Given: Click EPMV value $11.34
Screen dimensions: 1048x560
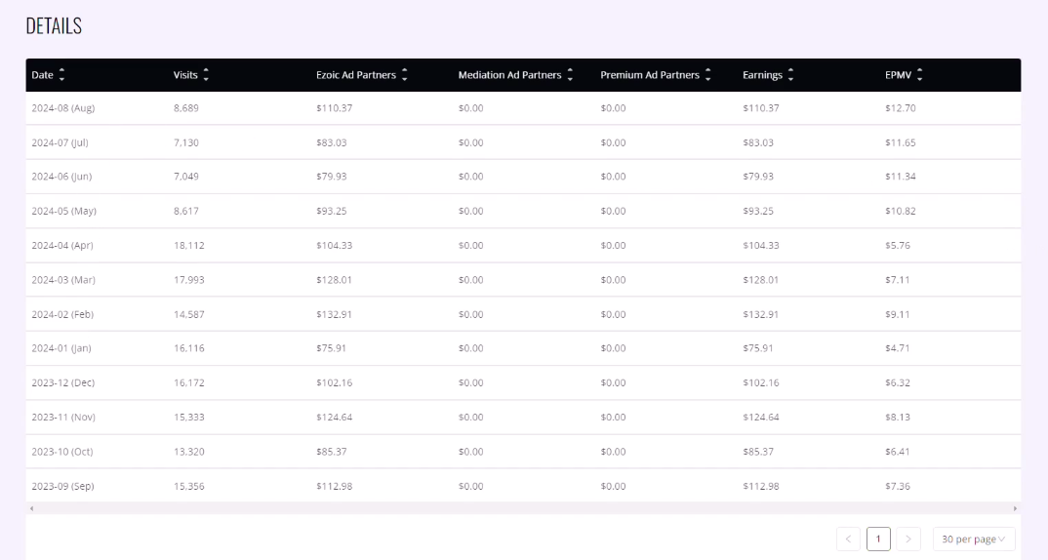Looking at the screenshot, I should click(x=901, y=177).
